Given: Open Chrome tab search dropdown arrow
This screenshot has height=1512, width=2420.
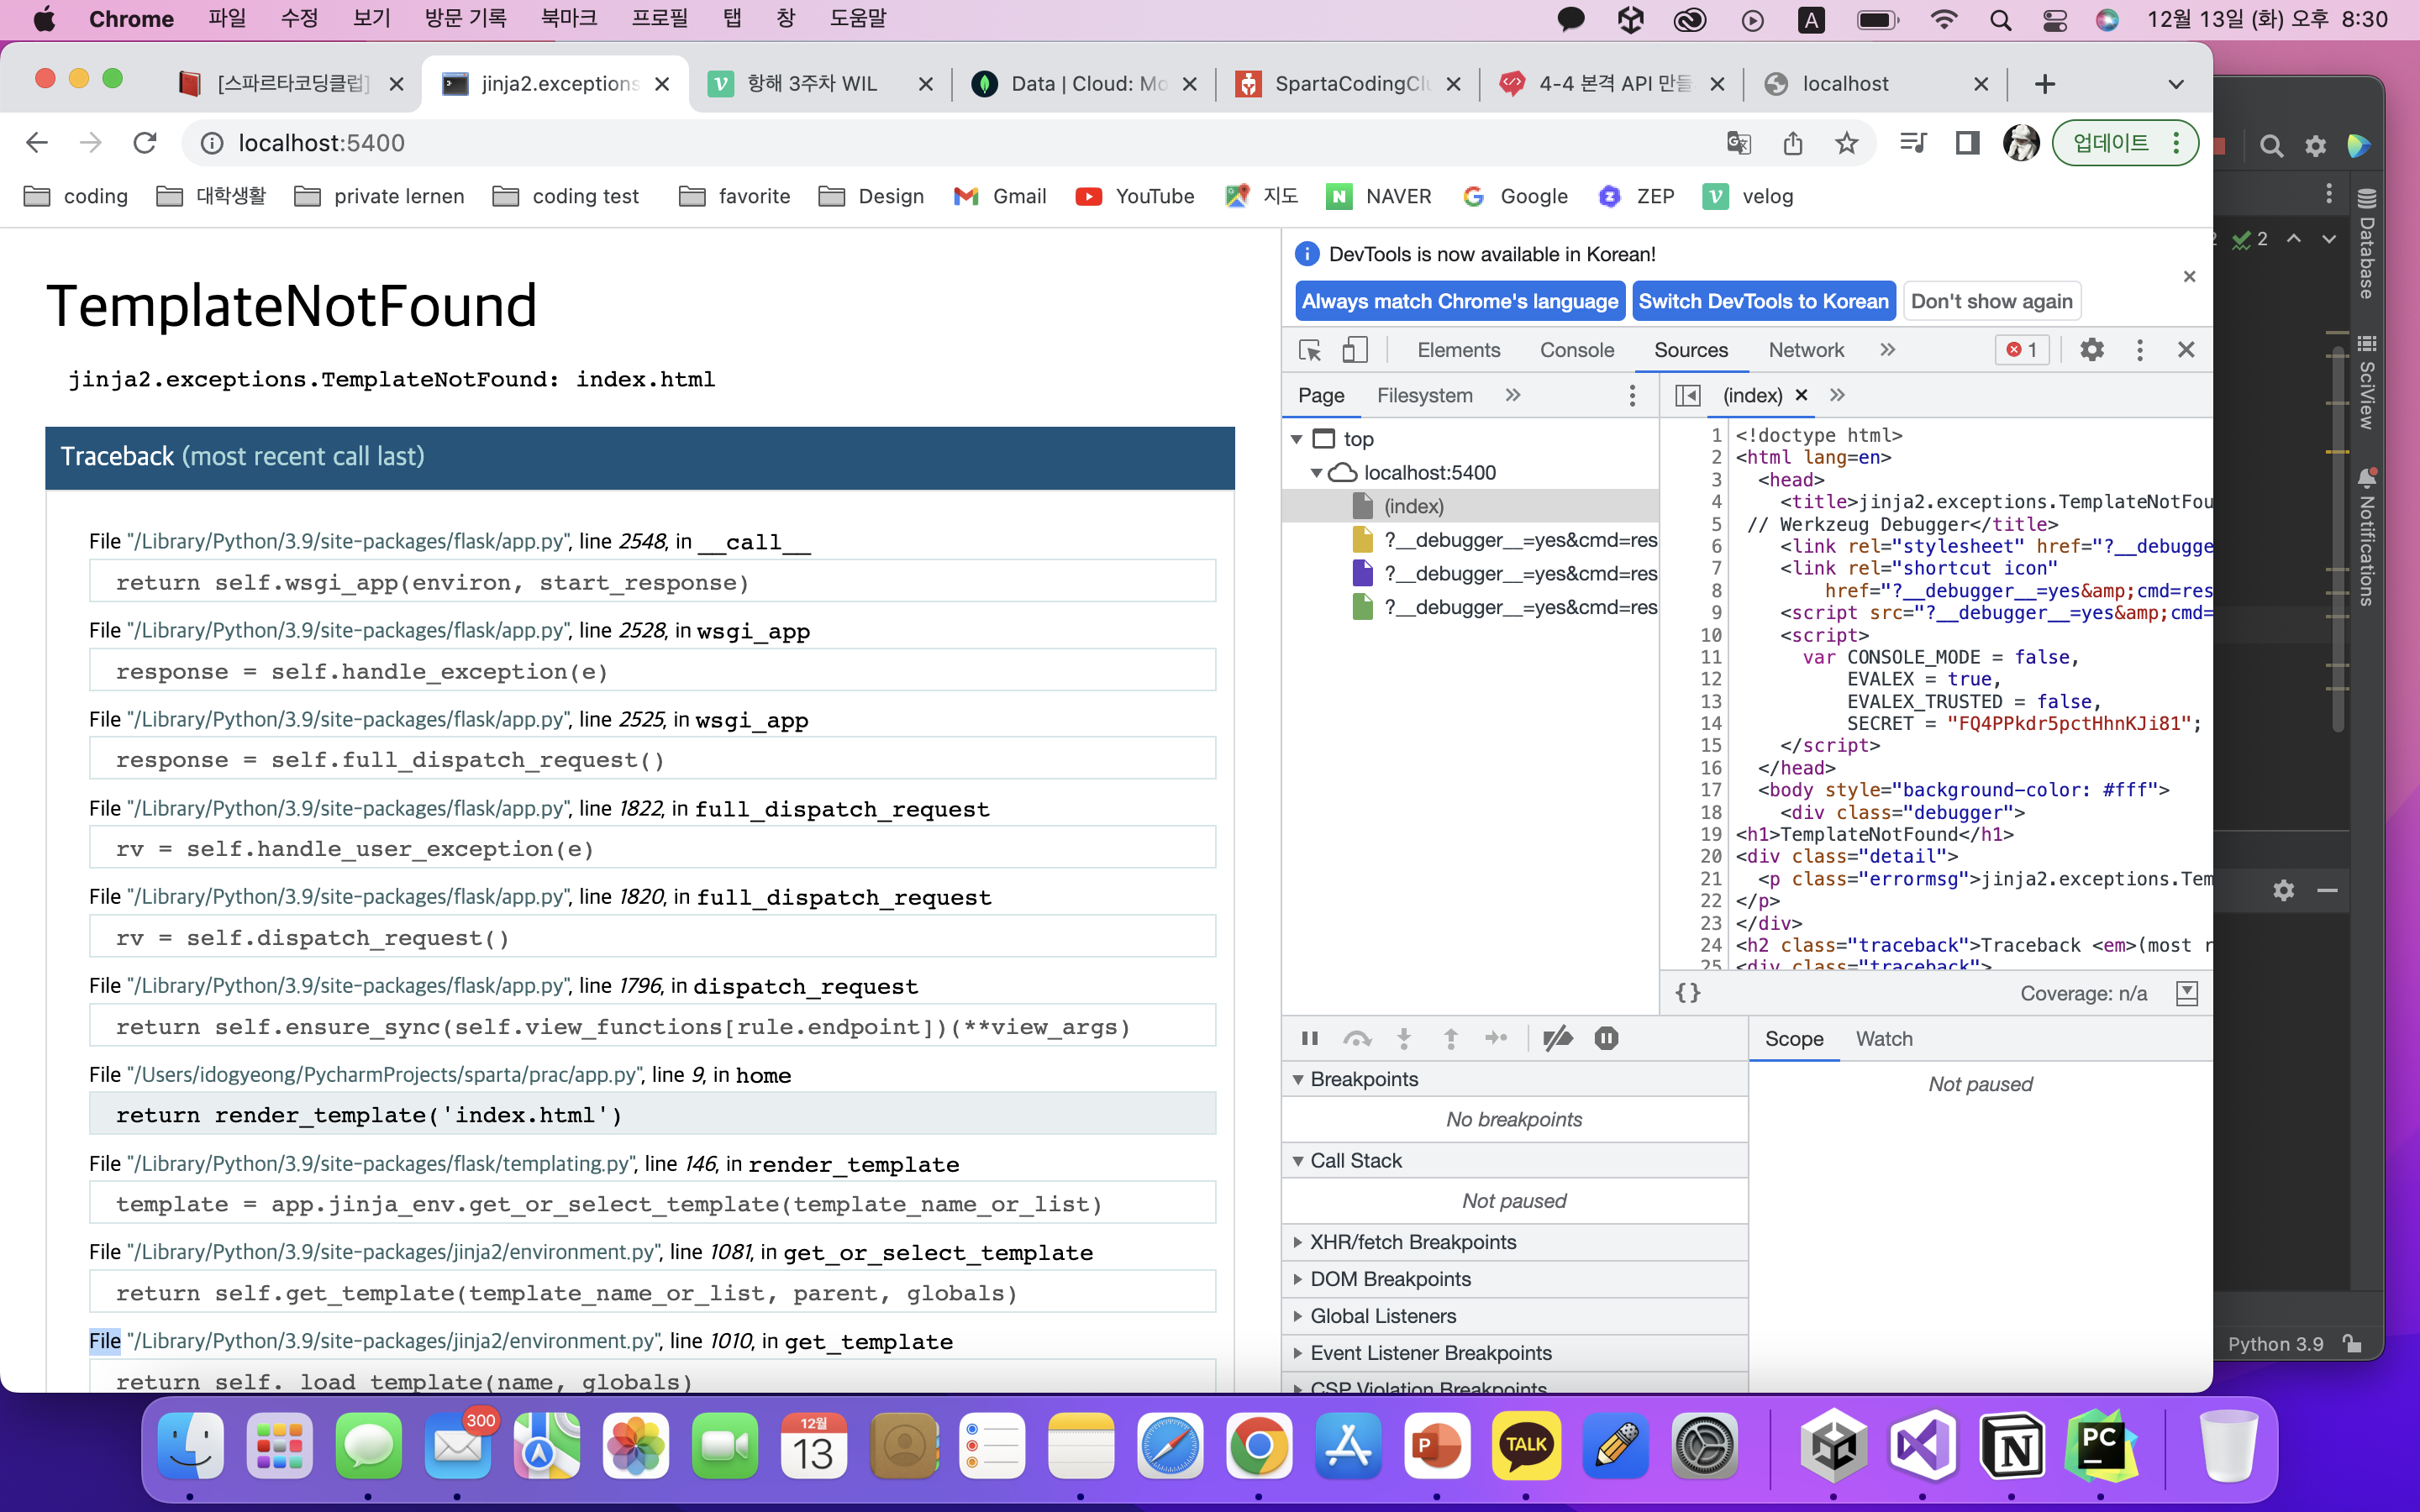Looking at the screenshot, I should click(2175, 84).
